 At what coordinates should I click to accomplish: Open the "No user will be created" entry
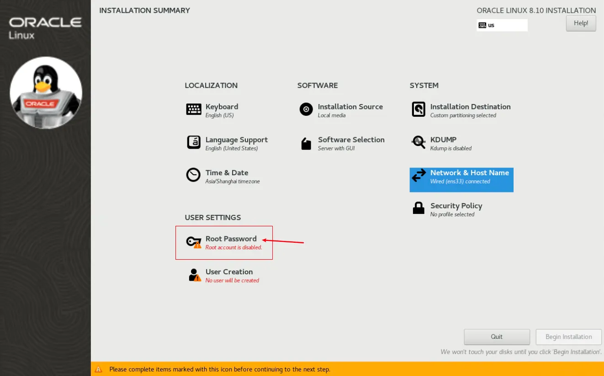point(232,281)
